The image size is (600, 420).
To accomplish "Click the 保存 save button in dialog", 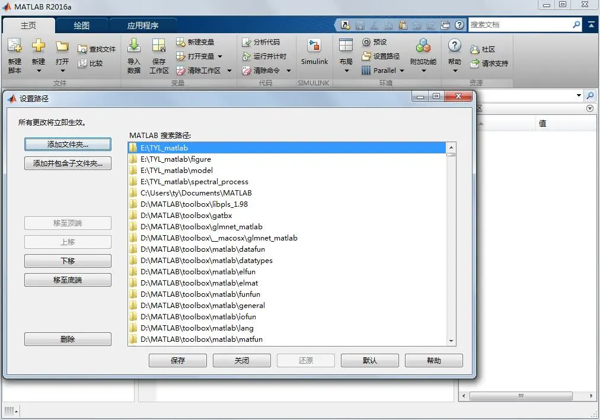I will point(178,360).
